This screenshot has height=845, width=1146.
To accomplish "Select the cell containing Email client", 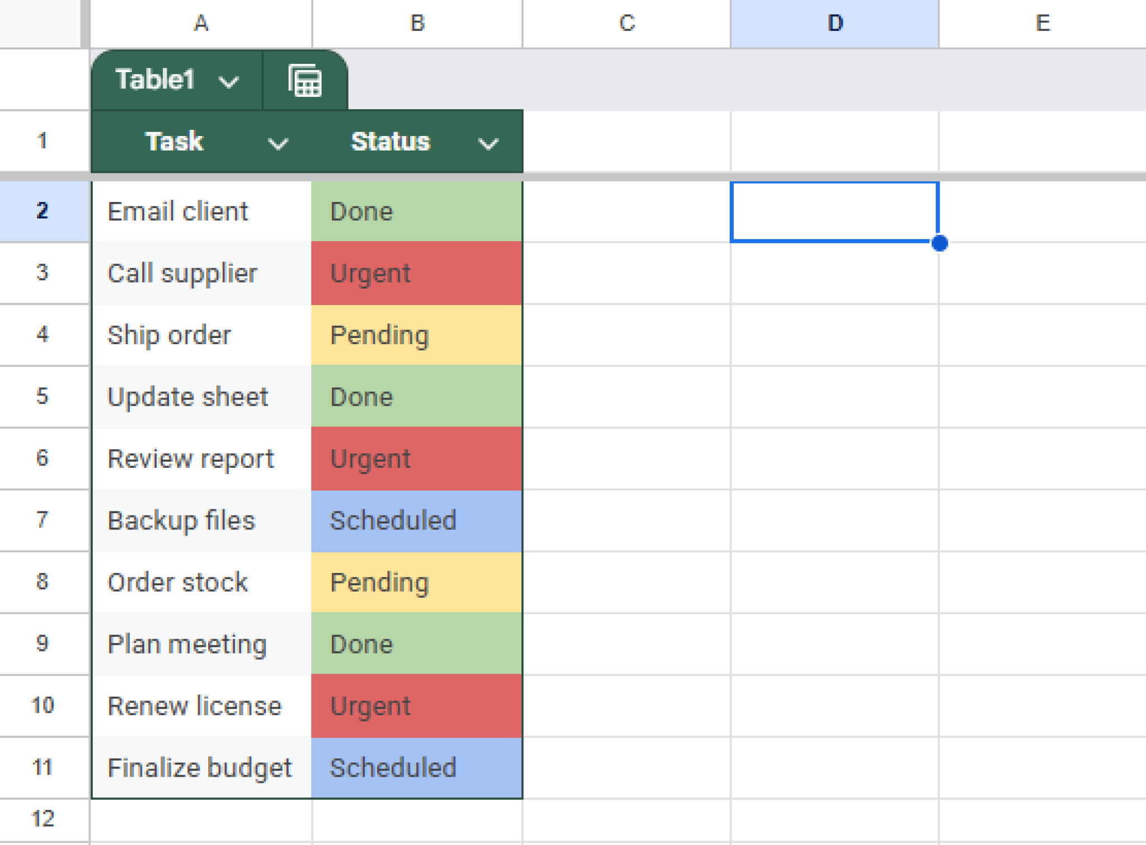I will pyautogui.click(x=201, y=211).
